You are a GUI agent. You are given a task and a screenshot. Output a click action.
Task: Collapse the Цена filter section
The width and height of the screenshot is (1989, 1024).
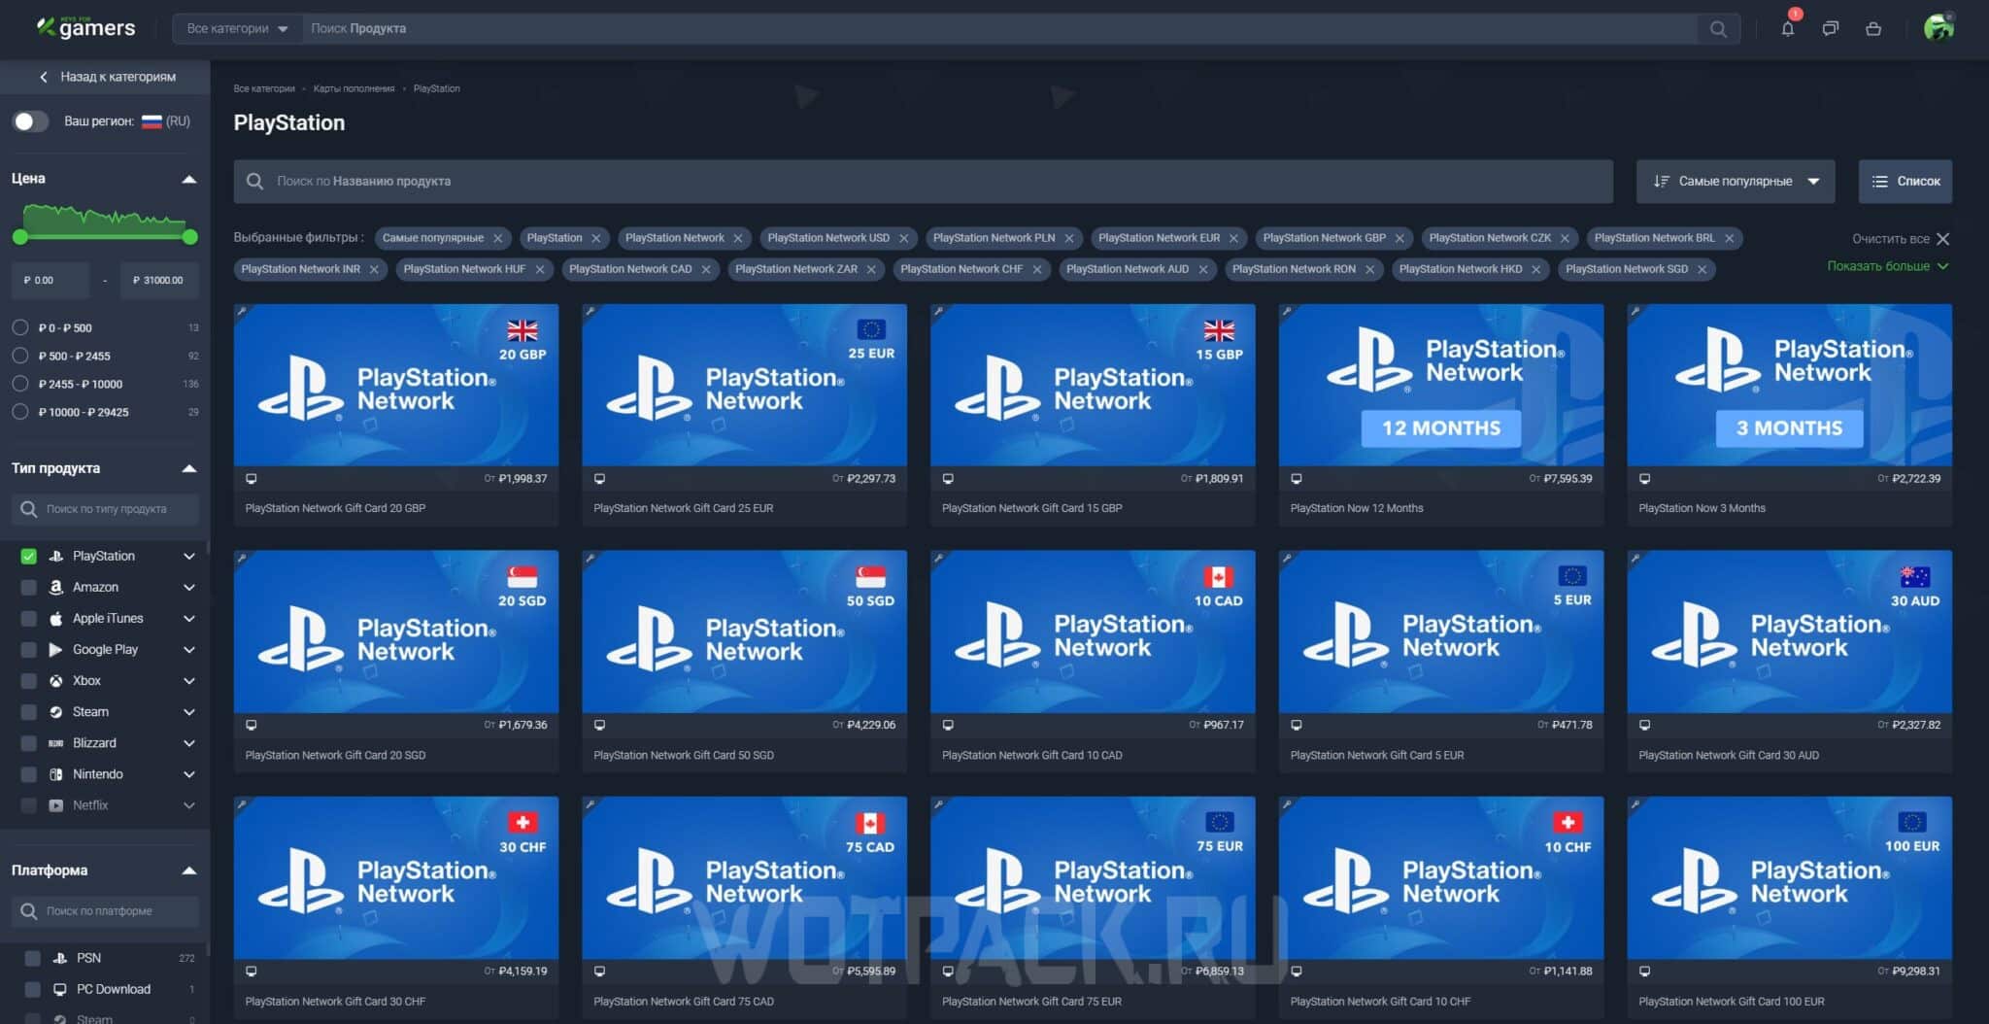189,179
